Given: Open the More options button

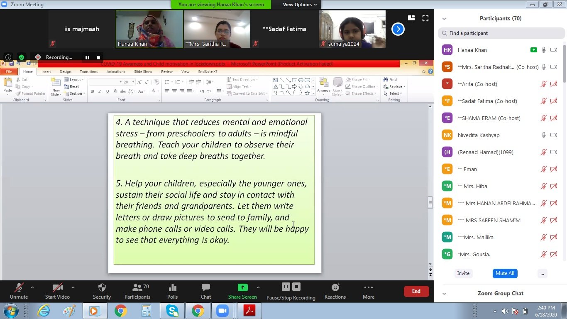Looking at the screenshot, I should point(369,291).
